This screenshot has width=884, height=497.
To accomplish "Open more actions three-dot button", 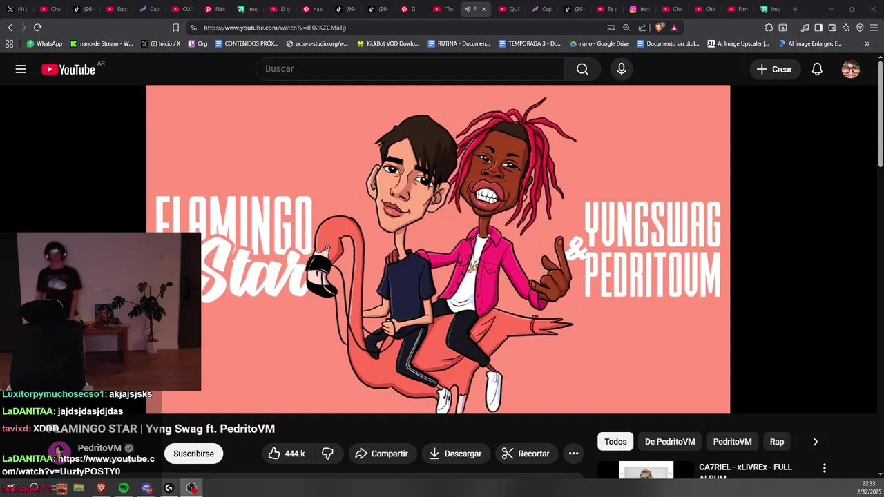I will (x=573, y=454).
